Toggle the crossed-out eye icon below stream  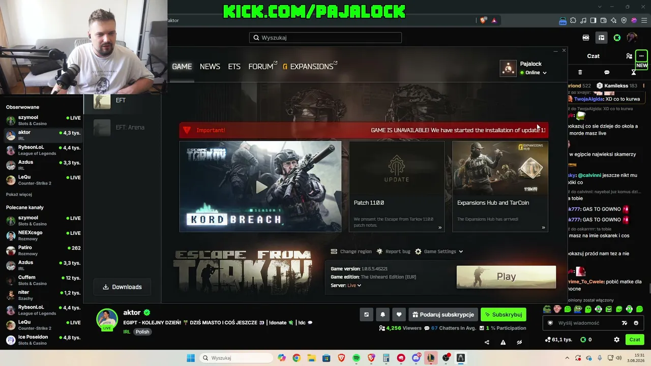(x=519, y=342)
